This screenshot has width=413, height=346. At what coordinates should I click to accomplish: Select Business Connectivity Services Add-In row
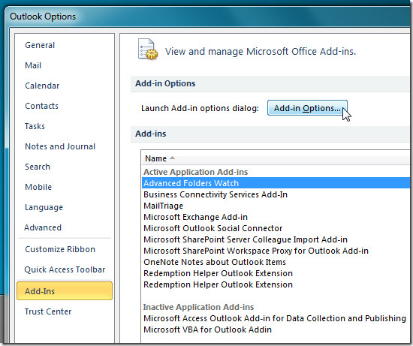276,194
